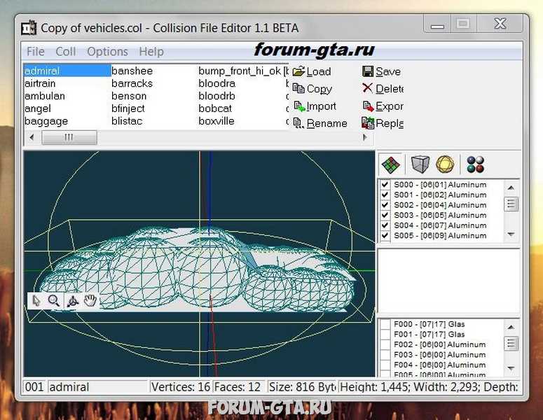Uncheck sphere S003 Aluminum
This screenshot has width=543, height=420.
pyautogui.click(x=385, y=215)
